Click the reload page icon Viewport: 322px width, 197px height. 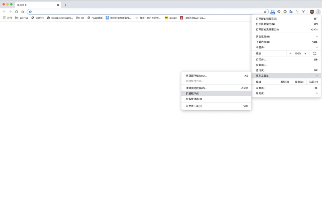pos(16,11)
